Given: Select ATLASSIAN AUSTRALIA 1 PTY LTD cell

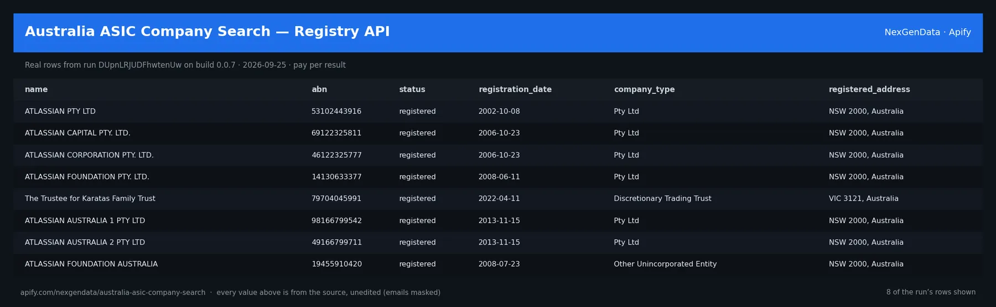Looking at the screenshot, I should (85, 220).
